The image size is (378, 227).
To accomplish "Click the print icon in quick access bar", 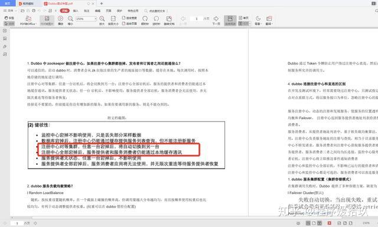I will [34, 11].
